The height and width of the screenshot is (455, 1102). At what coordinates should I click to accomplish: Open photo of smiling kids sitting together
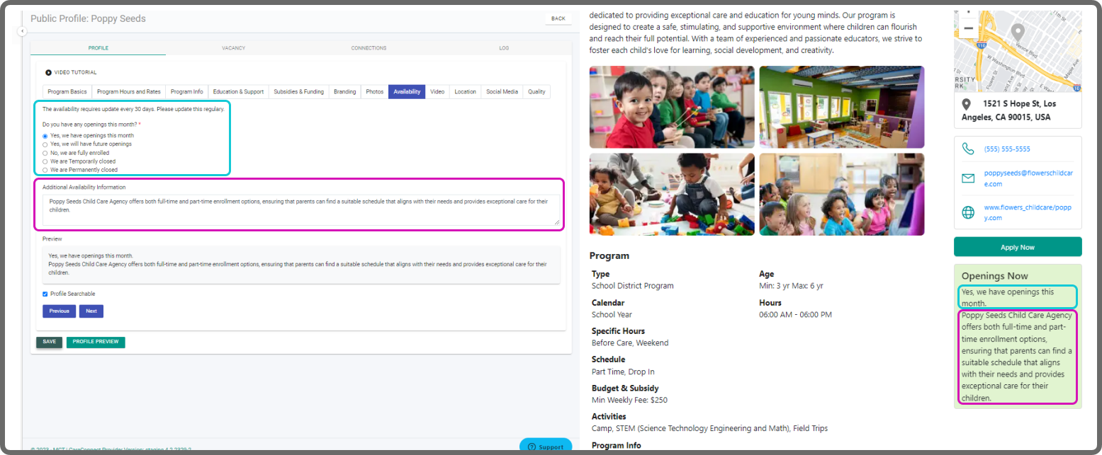[x=842, y=195]
